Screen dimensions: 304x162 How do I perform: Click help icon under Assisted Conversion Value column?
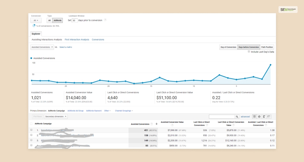tap(172, 125)
